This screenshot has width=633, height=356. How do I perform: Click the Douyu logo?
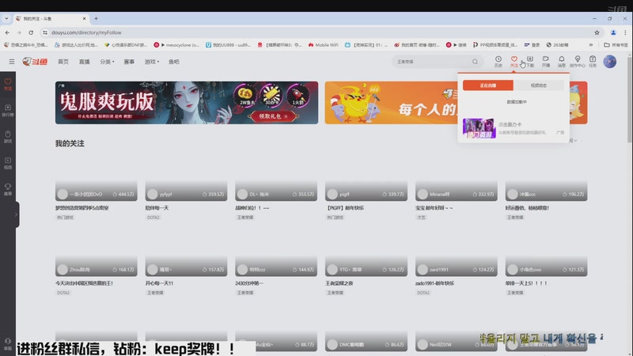pos(35,62)
